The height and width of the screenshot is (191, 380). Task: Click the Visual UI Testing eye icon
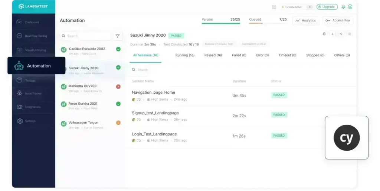tap(19, 50)
